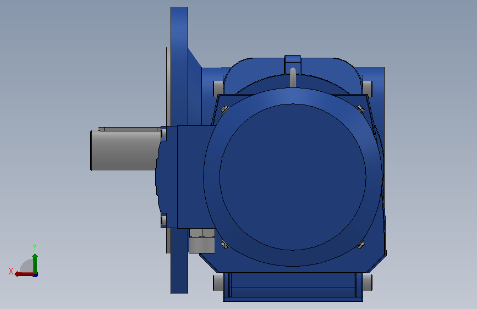Image resolution: width=477 pixels, height=309 pixels.
Task: Click the blue origin ball of the triad
Action: (x=36, y=275)
